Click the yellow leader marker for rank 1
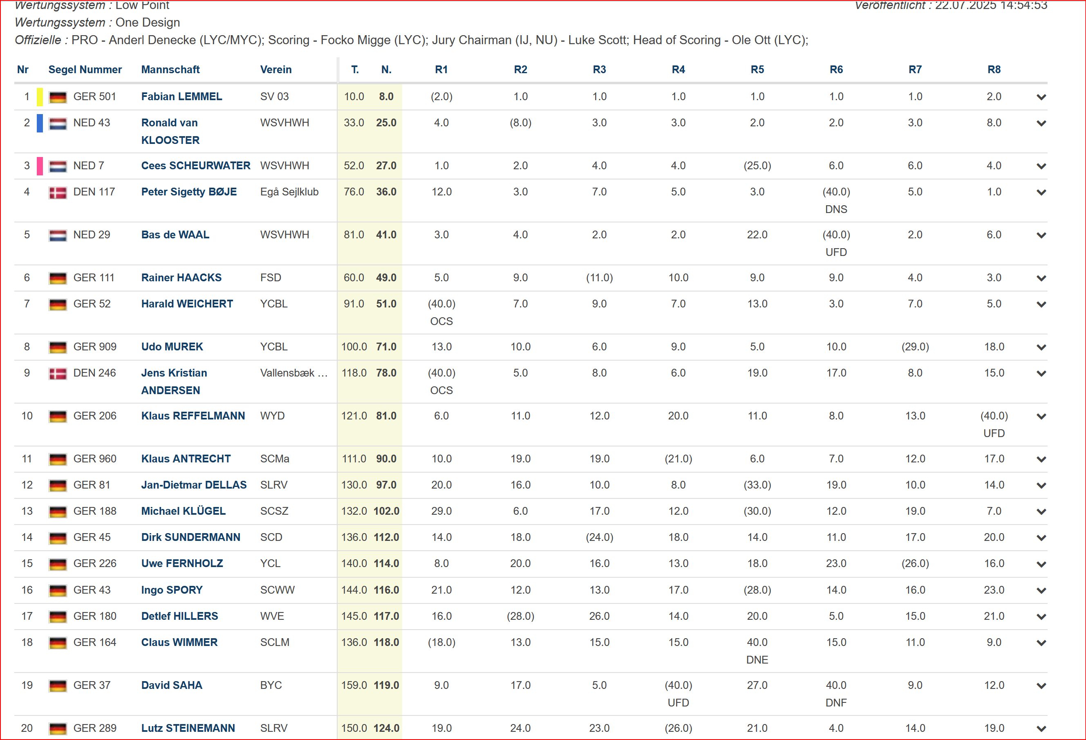The image size is (1086, 740). point(40,97)
